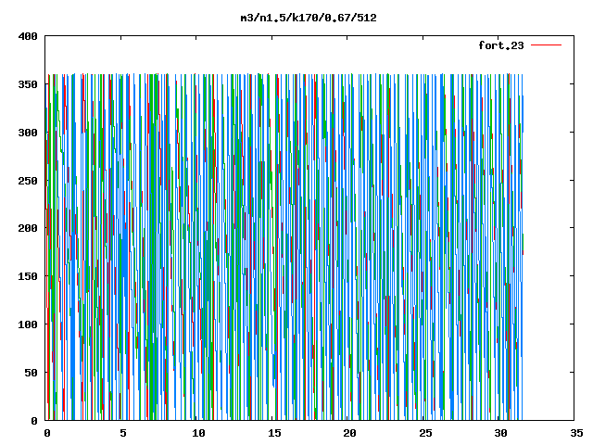Click the y-axis label 250
593x445 pixels.
[x=28, y=181]
